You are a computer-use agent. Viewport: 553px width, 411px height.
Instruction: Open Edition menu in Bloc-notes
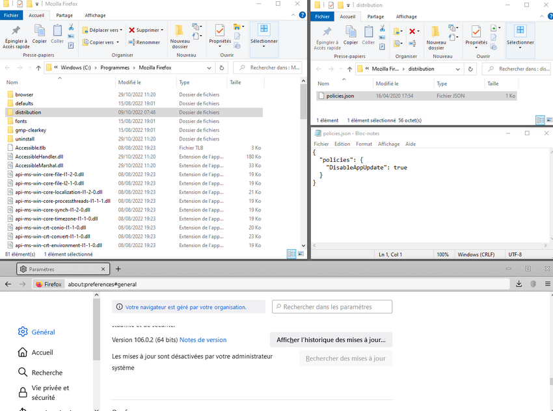tap(342, 144)
